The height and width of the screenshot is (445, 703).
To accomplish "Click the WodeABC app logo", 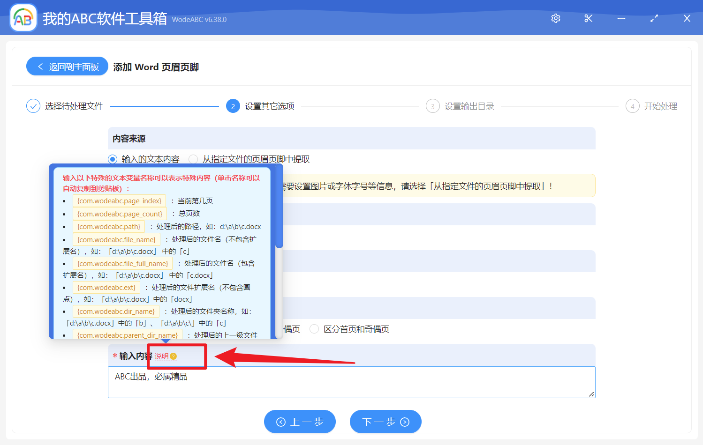I will [23, 18].
